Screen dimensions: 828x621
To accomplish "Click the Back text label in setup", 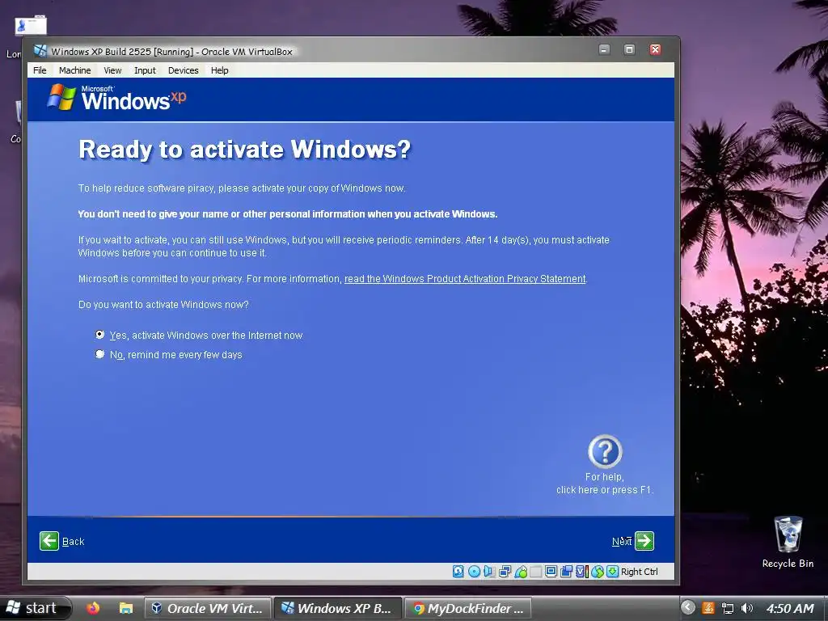I will (x=73, y=541).
